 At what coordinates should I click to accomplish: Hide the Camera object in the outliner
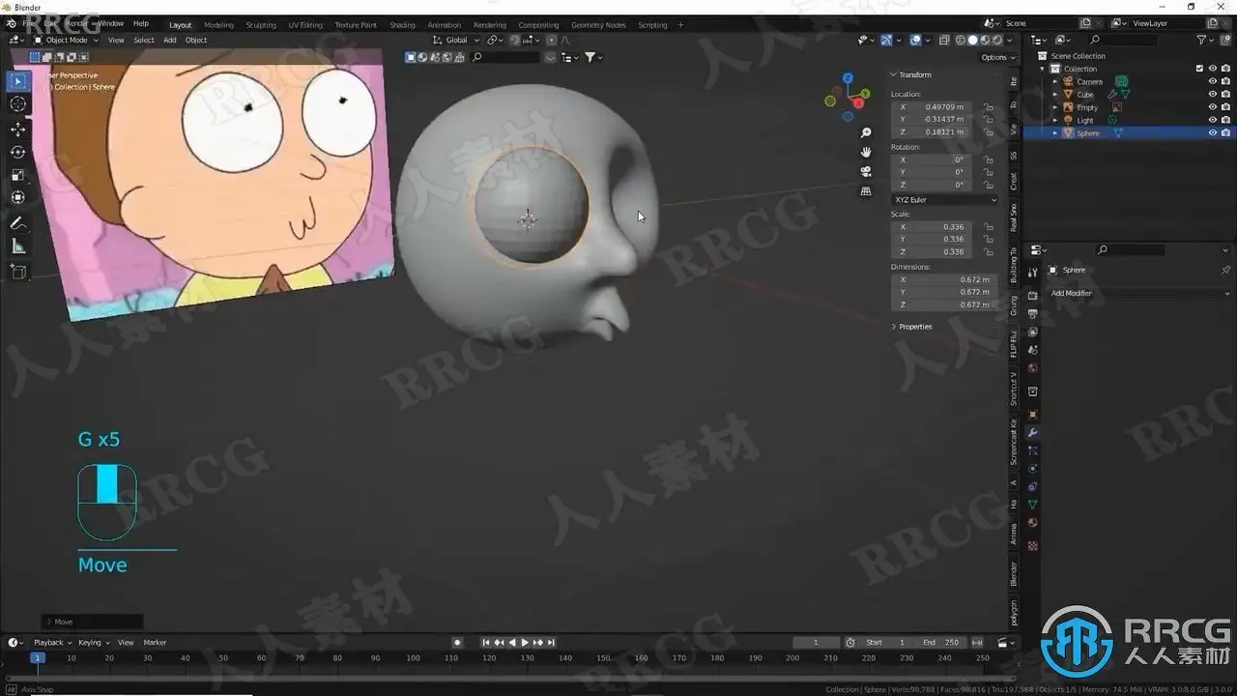(1213, 81)
